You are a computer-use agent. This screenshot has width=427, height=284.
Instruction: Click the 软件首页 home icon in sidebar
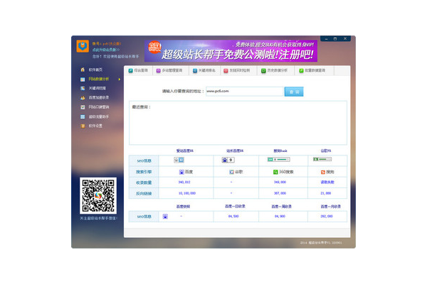[x=83, y=70]
